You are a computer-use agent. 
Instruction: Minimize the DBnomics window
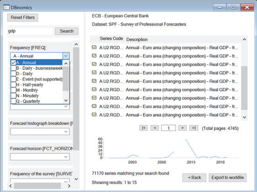(x=219, y=7)
